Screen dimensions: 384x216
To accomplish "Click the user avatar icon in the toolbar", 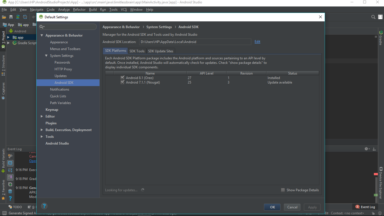I will click(380, 17).
